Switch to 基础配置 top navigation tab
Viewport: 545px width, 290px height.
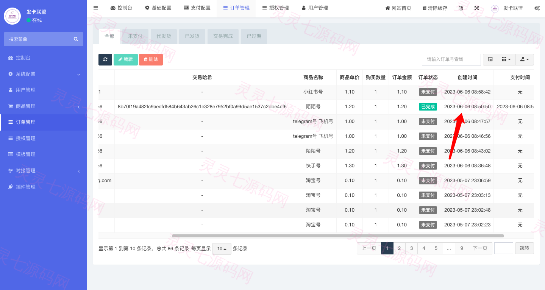tap(158, 8)
